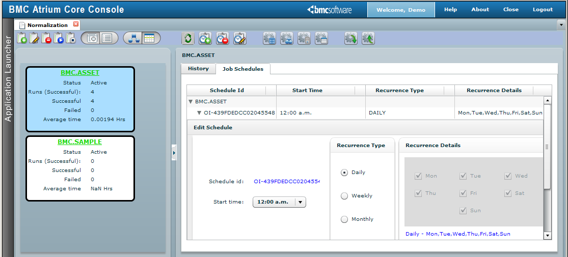Open the BMC.SAMPLE job link

79,142
